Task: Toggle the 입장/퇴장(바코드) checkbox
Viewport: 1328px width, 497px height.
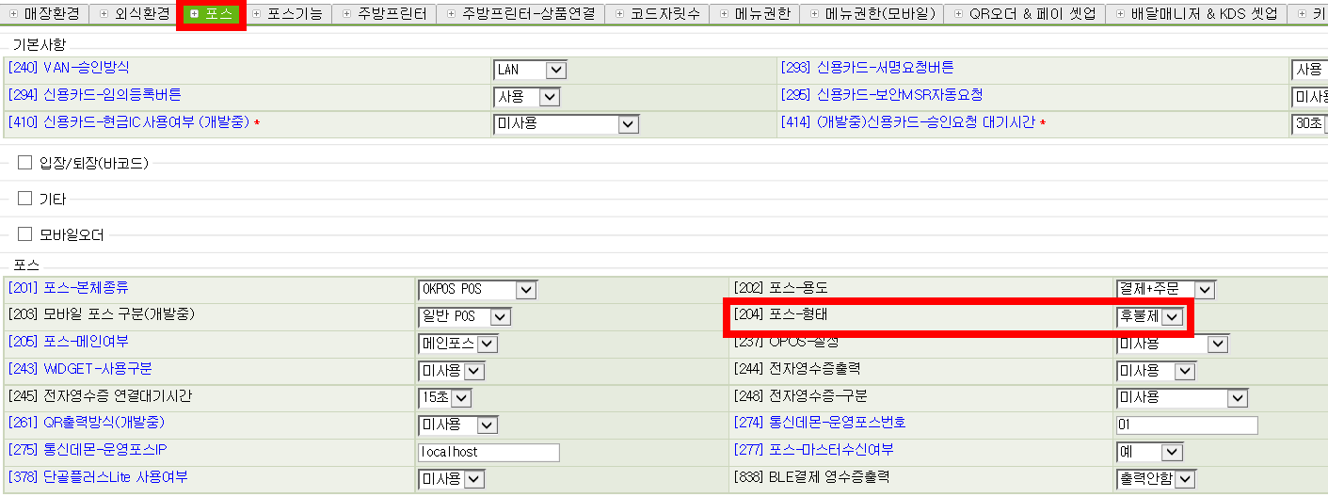Action: click(x=25, y=163)
